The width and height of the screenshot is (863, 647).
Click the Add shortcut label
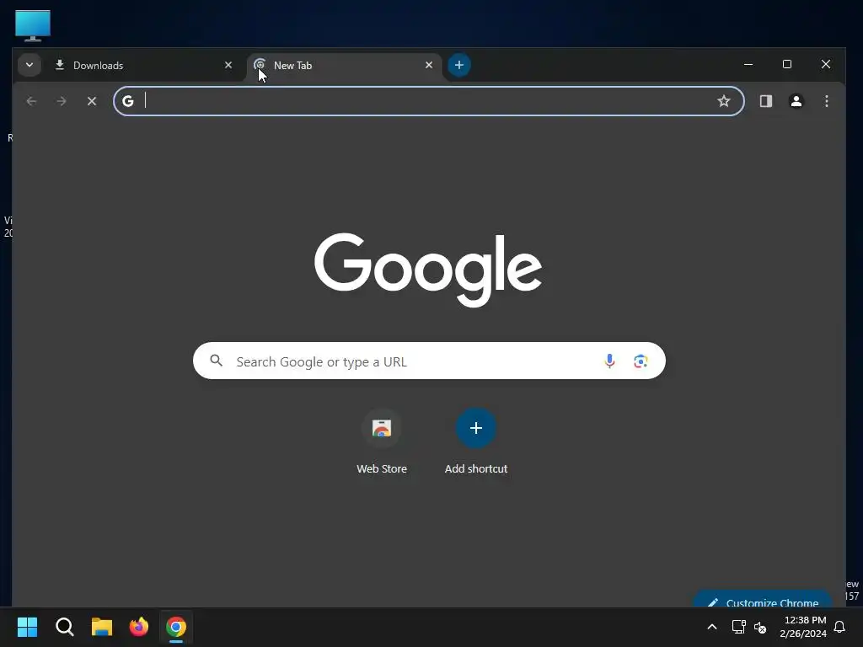click(476, 468)
